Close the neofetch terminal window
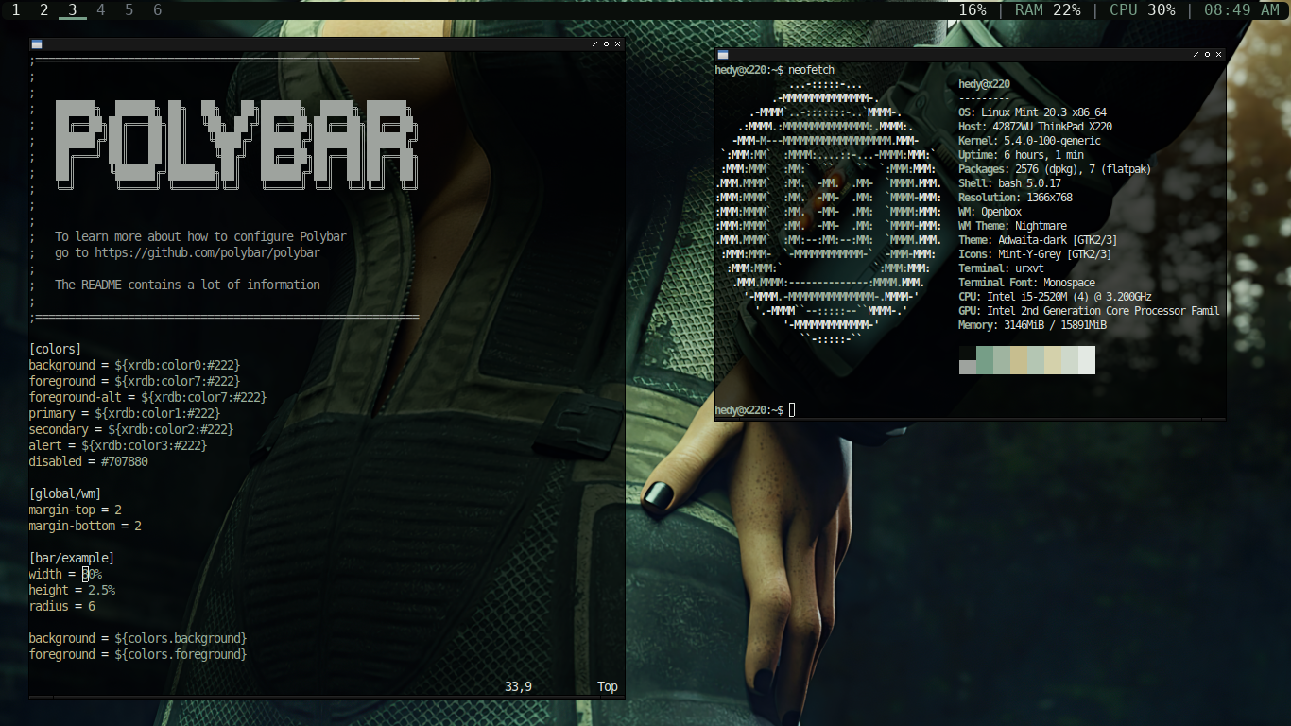This screenshot has height=726, width=1291. coord(1218,55)
